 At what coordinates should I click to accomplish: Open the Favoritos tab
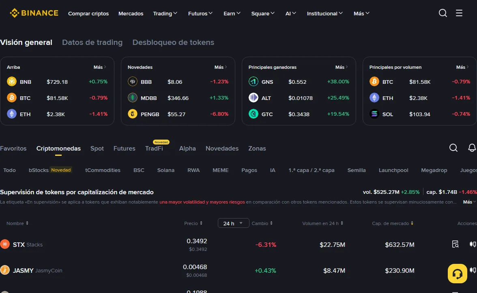pyautogui.click(x=13, y=148)
